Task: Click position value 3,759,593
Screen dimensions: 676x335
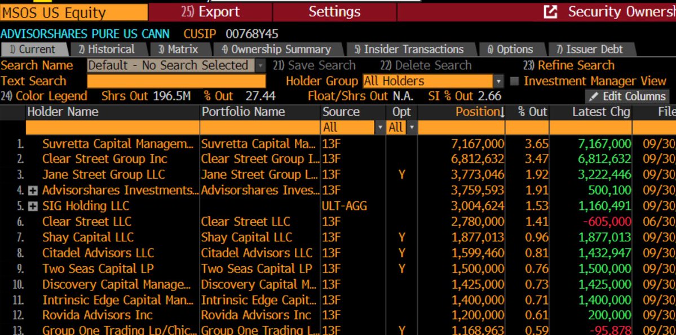Action: tap(477, 191)
